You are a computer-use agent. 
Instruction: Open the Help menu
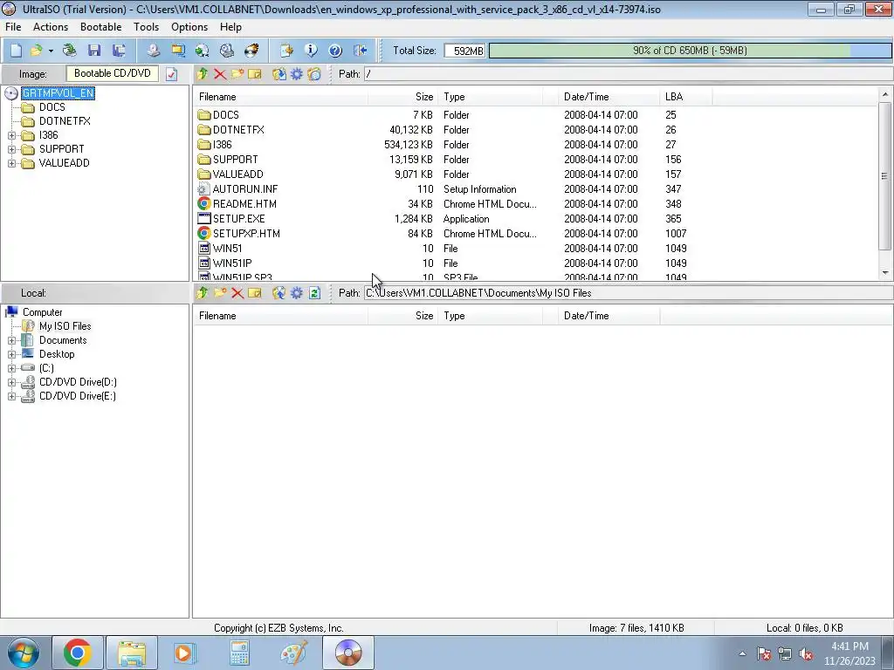point(230,27)
